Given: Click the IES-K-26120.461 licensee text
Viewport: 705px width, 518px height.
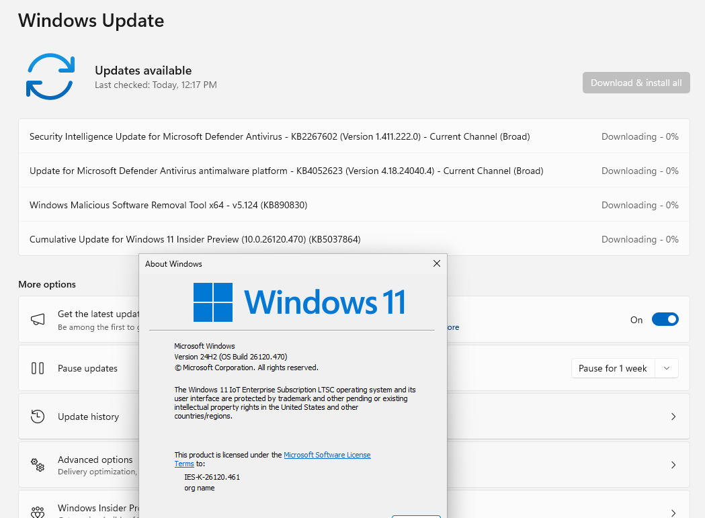Looking at the screenshot, I should [x=212, y=477].
